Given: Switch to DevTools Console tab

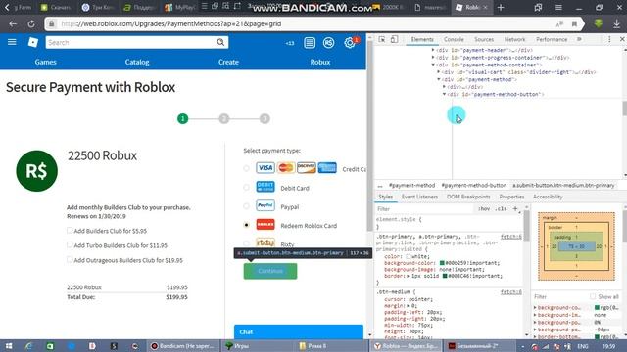Looking at the screenshot, I should (x=454, y=39).
